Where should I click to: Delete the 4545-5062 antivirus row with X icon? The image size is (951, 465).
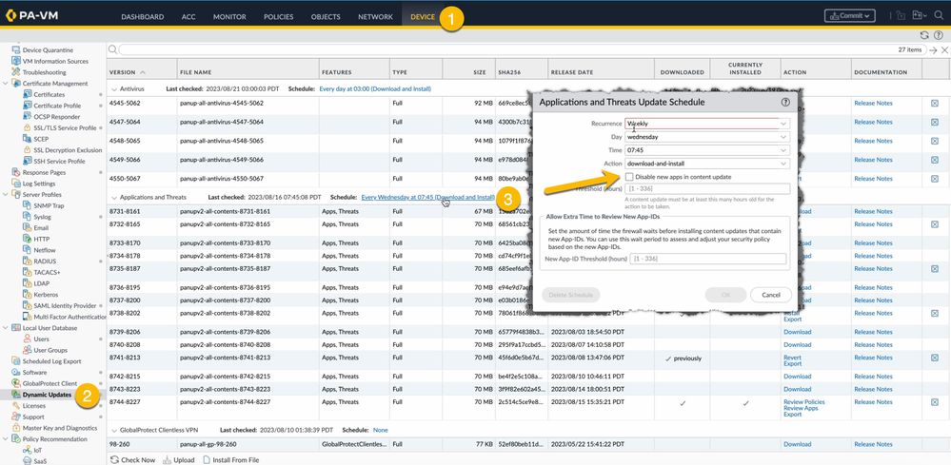[934, 103]
